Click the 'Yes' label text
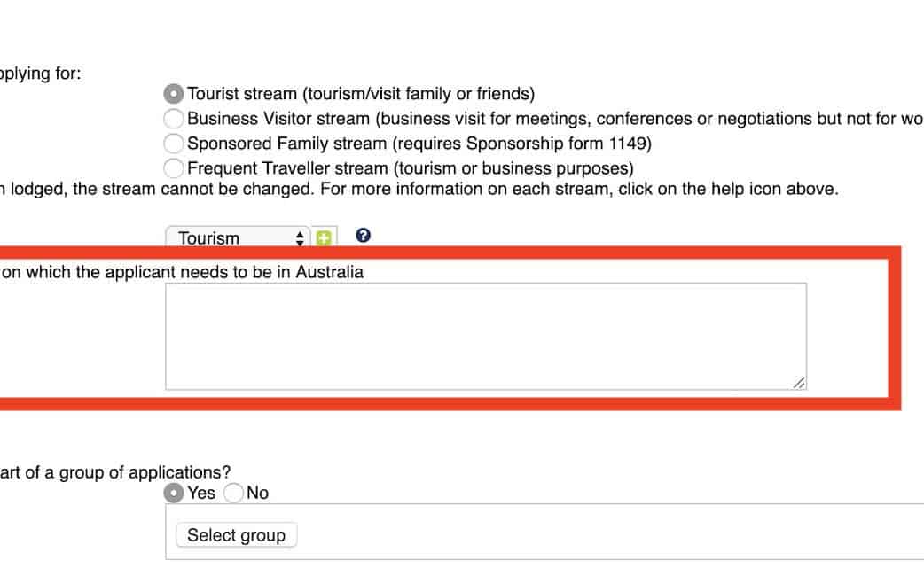Image resolution: width=924 pixels, height=576 pixels. (x=201, y=493)
